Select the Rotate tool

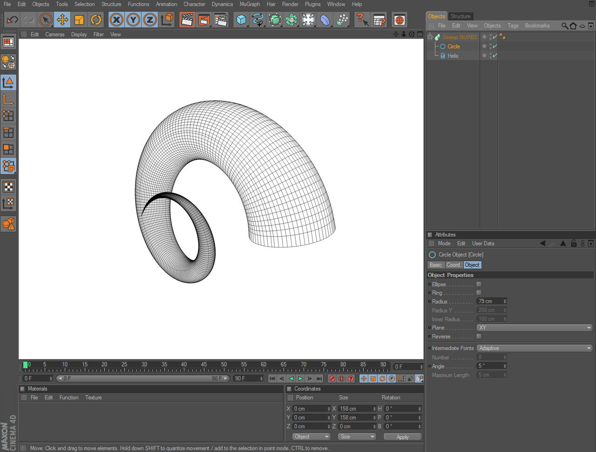point(96,20)
